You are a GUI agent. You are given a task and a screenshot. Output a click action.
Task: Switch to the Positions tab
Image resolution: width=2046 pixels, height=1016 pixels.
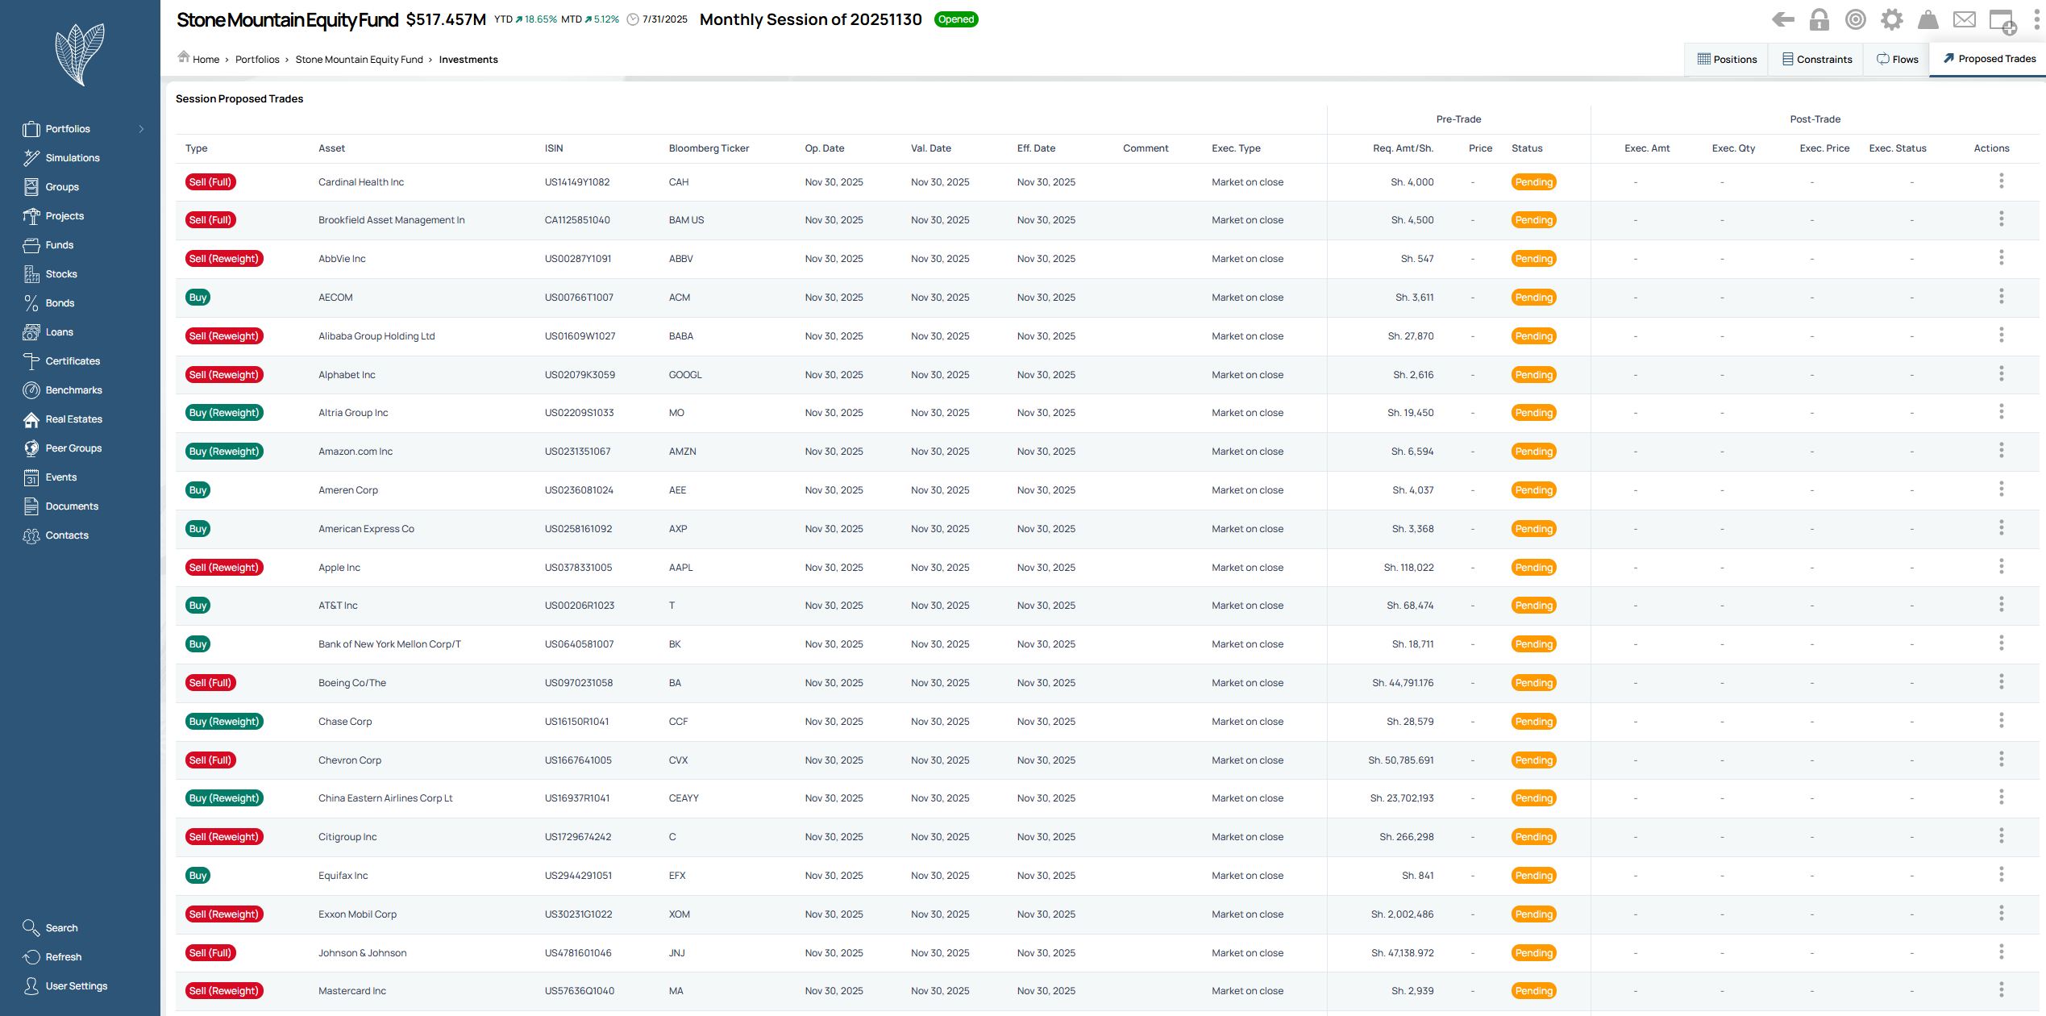[x=1727, y=60]
